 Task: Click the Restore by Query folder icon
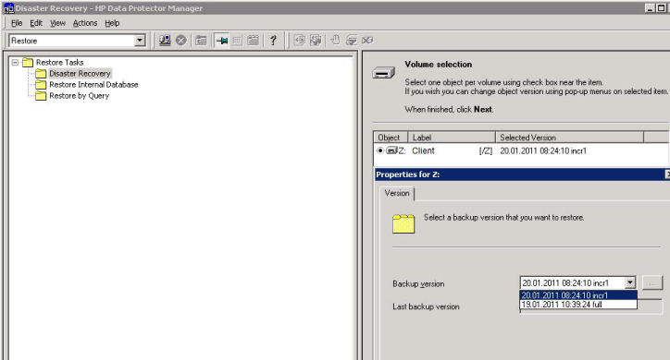coord(41,96)
